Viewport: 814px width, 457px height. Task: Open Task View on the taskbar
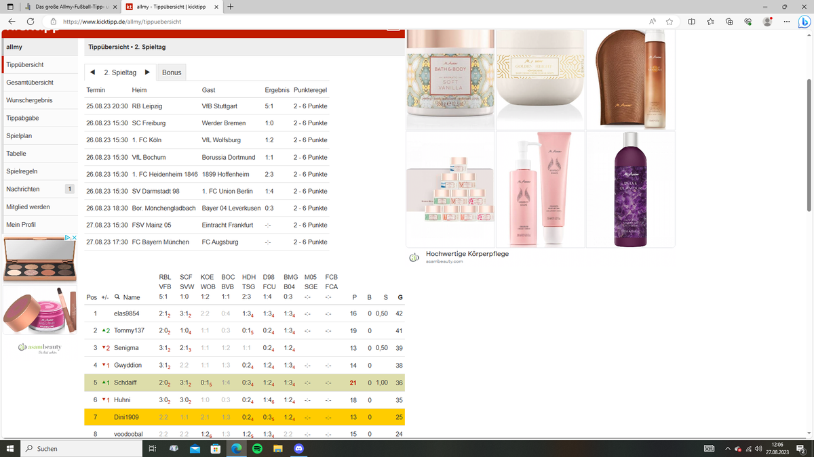(x=153, y=448)
